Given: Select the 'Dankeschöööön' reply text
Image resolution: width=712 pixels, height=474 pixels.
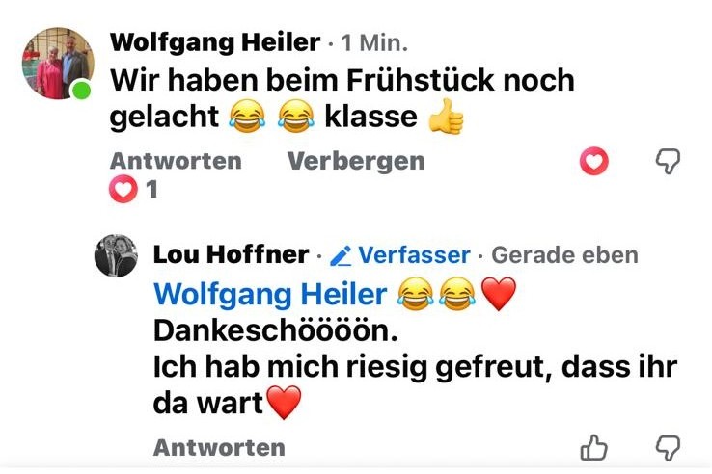Looking at the screenshot, I should pyautogui.click(x=276, y=330).
